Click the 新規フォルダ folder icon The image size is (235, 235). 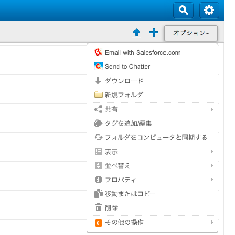pos(98,95)
